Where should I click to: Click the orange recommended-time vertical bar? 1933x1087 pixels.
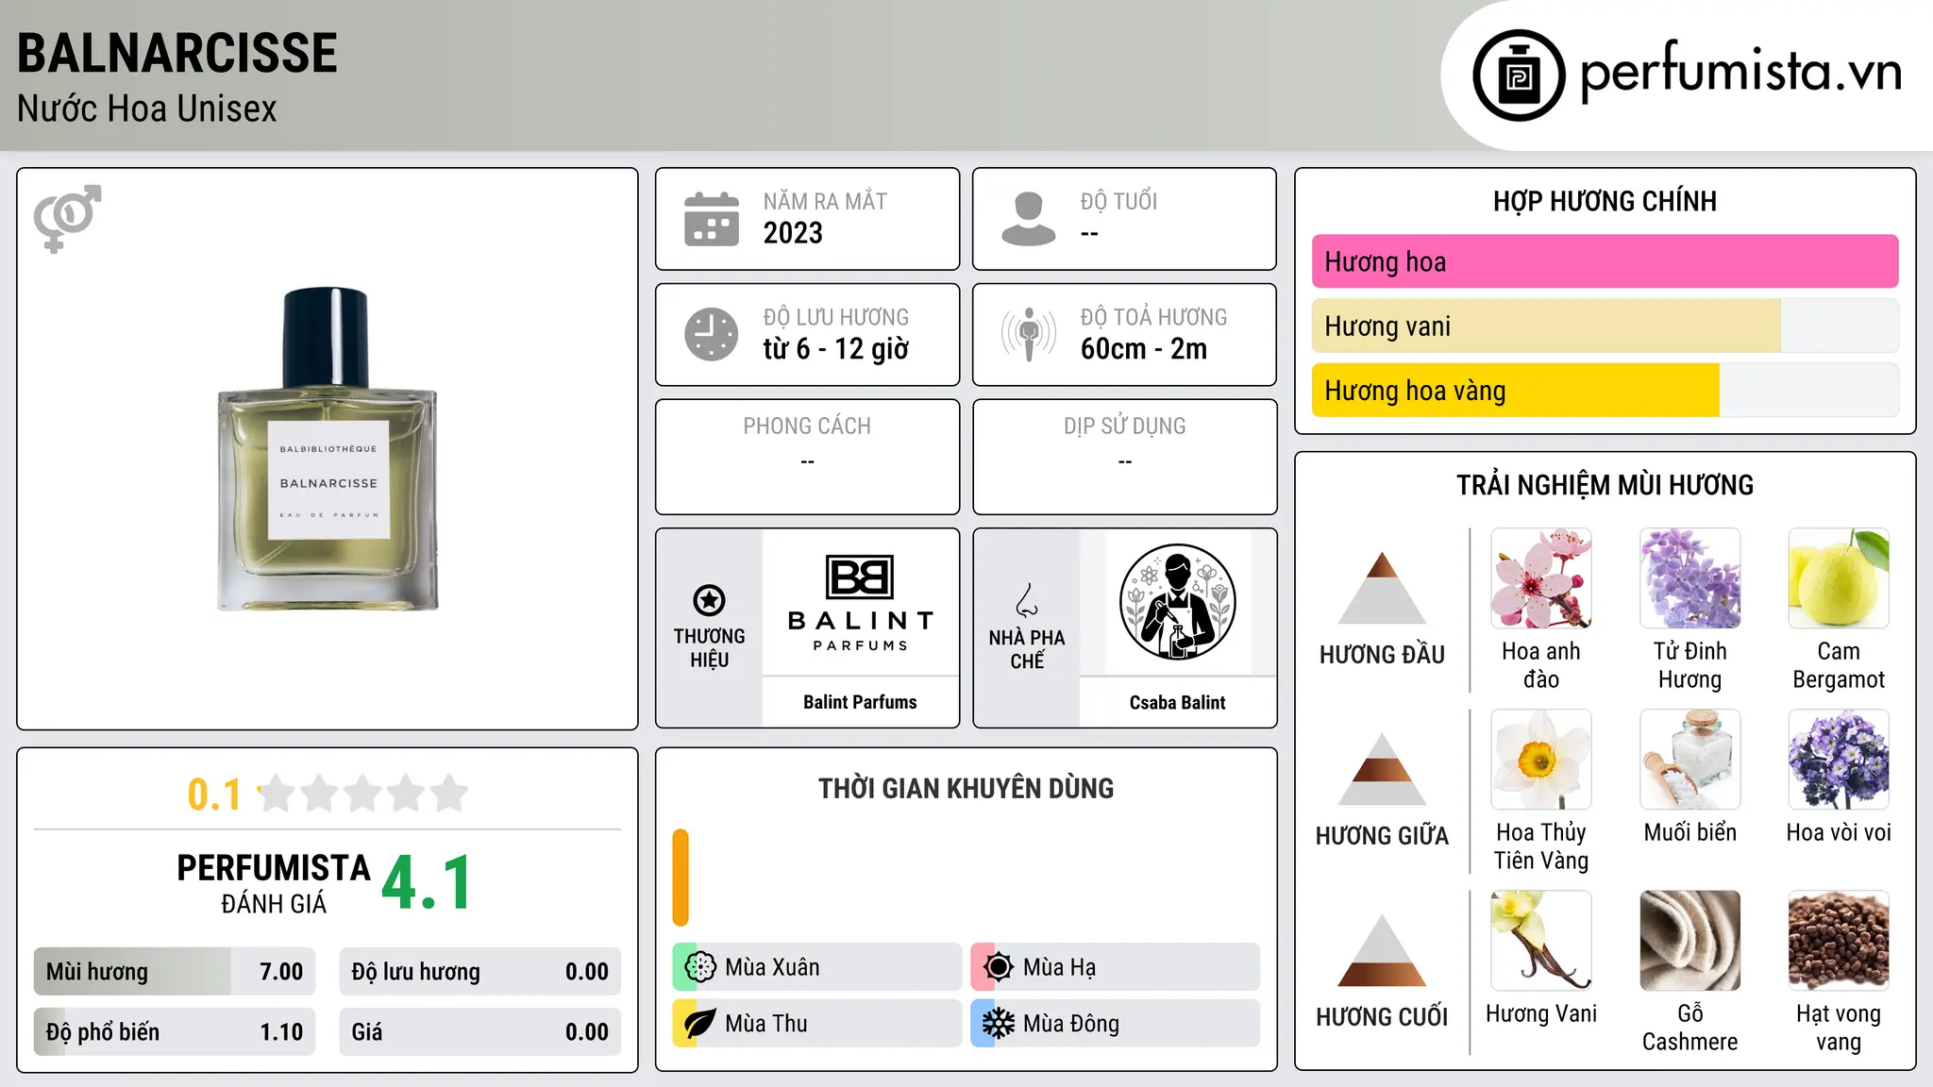point(681,878)
